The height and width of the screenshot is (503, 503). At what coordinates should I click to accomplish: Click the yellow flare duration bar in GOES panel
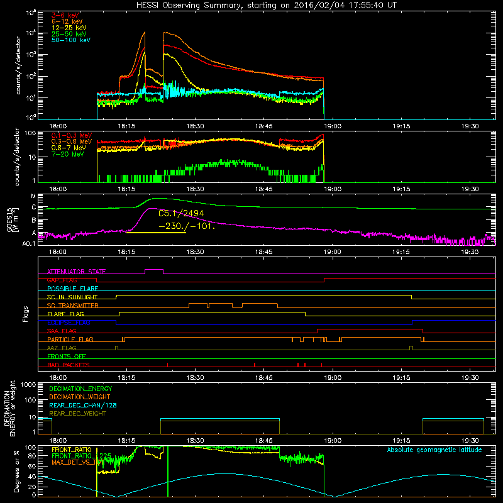pyautogui.click(x=156, y=232)
